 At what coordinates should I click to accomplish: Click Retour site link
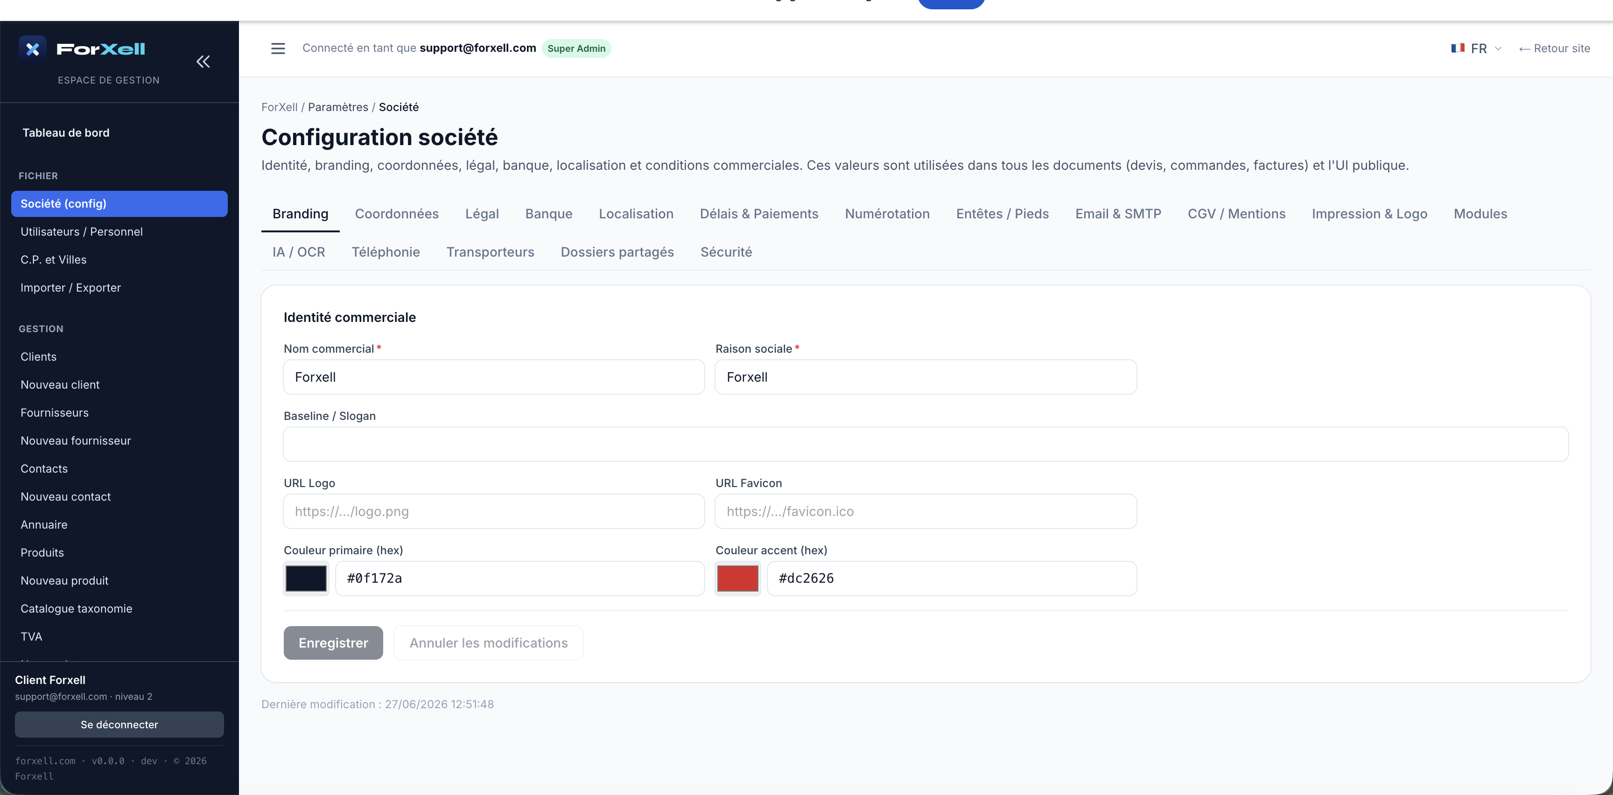(x=1554, y=48)
